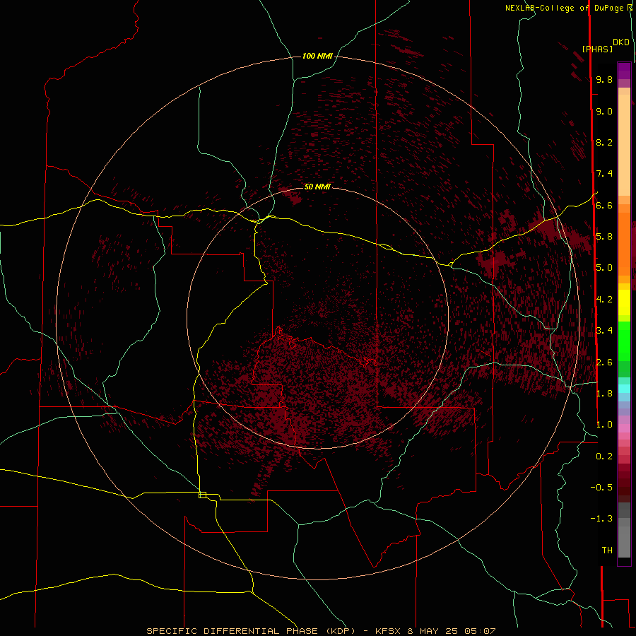
Task: Click the "50 NMI" range ring label
Action: tap(317, 187)
